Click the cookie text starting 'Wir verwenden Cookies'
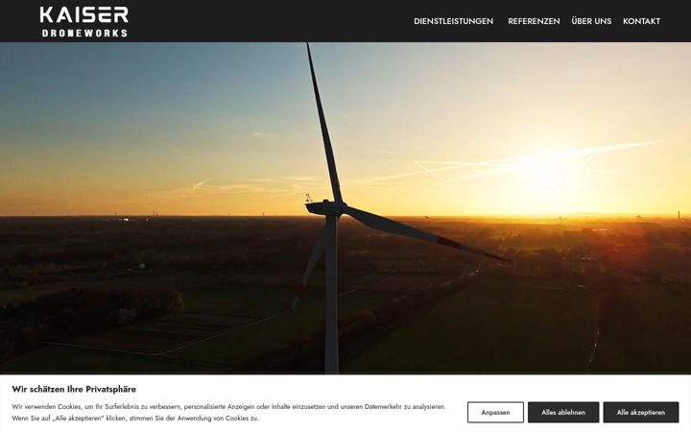691x432 pixels. 228,412
